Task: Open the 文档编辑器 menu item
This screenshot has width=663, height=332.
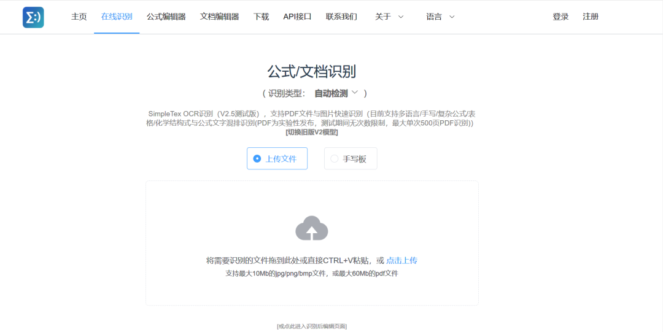Action: [x=219, y=17]
